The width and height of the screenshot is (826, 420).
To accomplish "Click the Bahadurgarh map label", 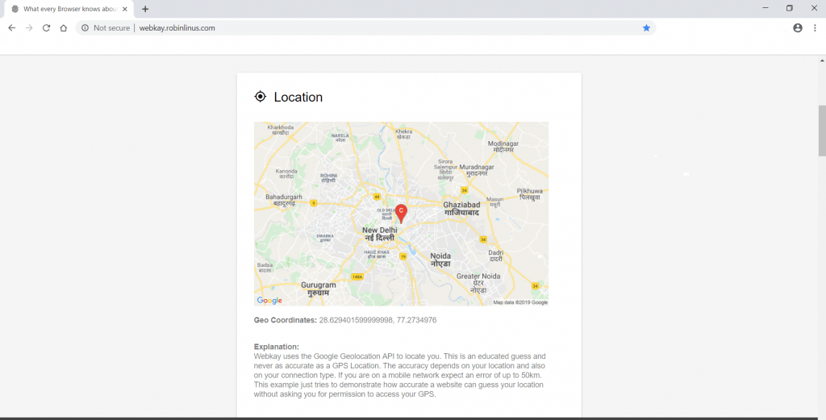I will click(284, 200).
